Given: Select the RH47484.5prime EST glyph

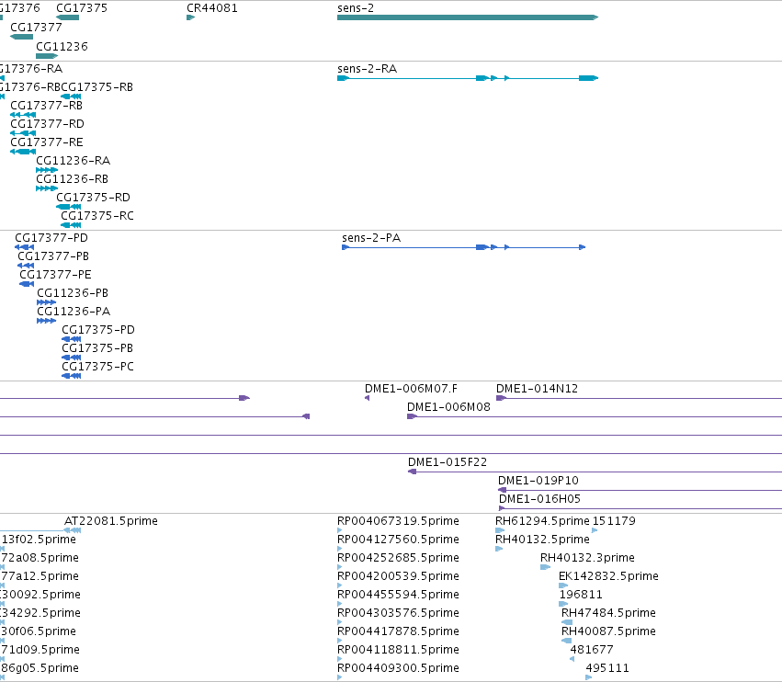Looking at the screenshot, I should (x=567, y=622).
